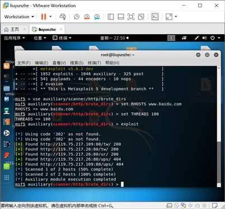Open the round soccer-like dock icon
Screen dimensions: 225x209
7,133
